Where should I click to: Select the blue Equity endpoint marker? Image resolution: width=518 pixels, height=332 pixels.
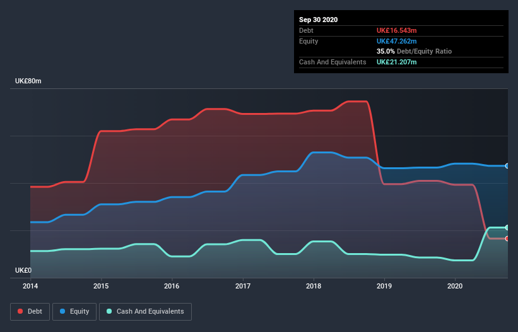click(x=507, y=166)
